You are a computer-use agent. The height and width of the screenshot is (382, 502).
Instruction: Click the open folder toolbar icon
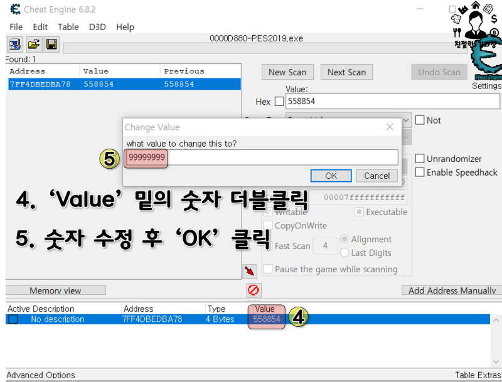pyautogui.click(x=33, y=44)
